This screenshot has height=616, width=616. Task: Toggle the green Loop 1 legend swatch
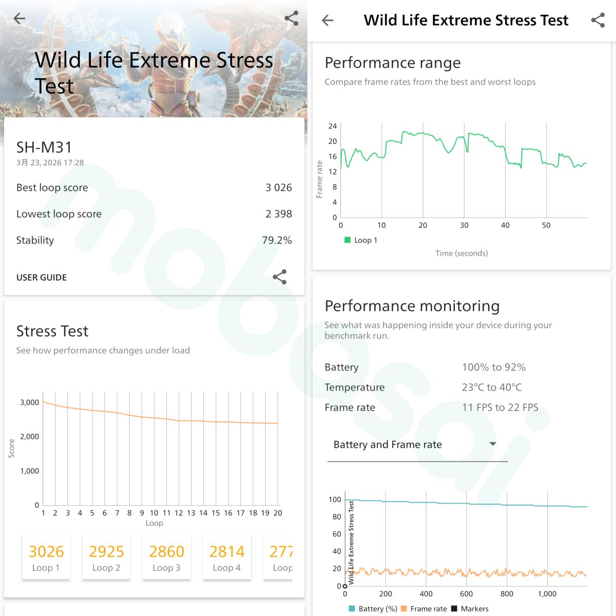pos(348,240)
